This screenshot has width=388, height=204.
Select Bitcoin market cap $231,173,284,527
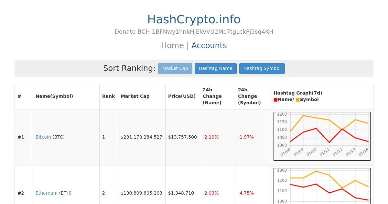141,137
